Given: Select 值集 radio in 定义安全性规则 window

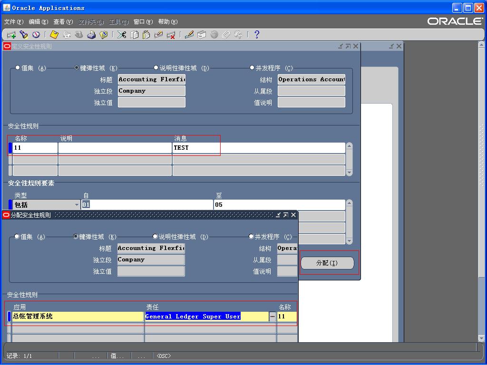Looking at the screenshot, I should tap(18, 67).
